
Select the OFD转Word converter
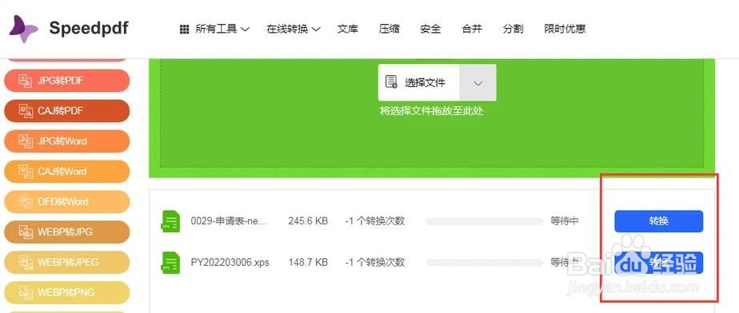pos(66,202)
